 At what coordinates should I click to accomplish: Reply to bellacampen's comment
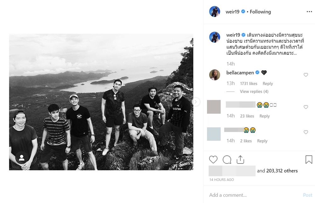[x=268, y=84]
